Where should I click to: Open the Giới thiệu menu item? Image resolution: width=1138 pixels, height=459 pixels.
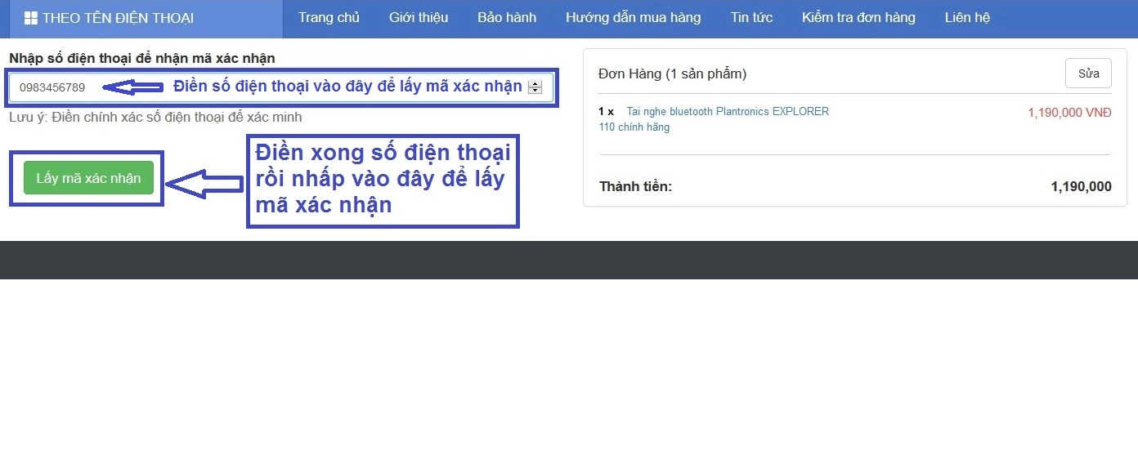tap(419, 18)
